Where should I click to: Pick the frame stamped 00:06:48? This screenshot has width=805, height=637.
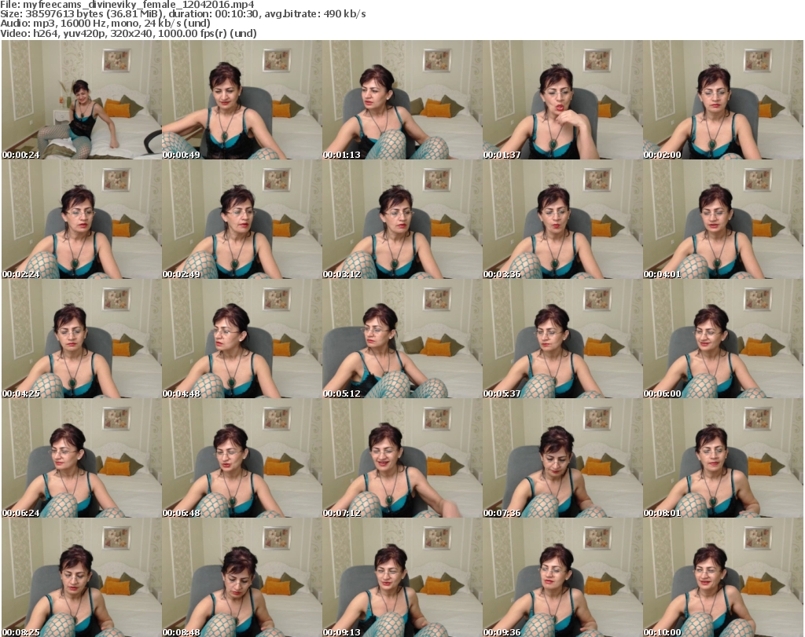click(x=242, y=458)
